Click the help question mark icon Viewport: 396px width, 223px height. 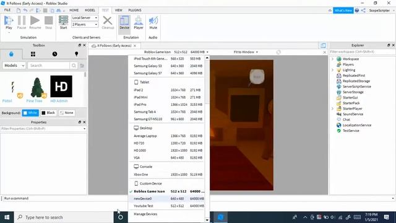click(357, 11)
